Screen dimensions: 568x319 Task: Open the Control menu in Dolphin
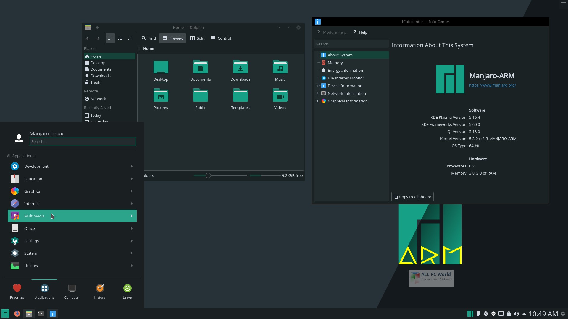pyautogui.click(x=221, y=38)
